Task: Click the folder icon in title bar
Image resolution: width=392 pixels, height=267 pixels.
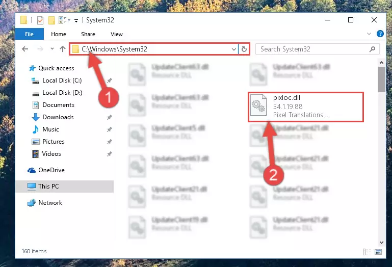Action: coord(23,20)
